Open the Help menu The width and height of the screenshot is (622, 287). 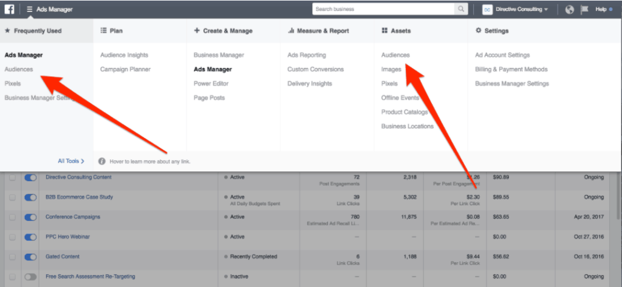(x=601, y=10)
